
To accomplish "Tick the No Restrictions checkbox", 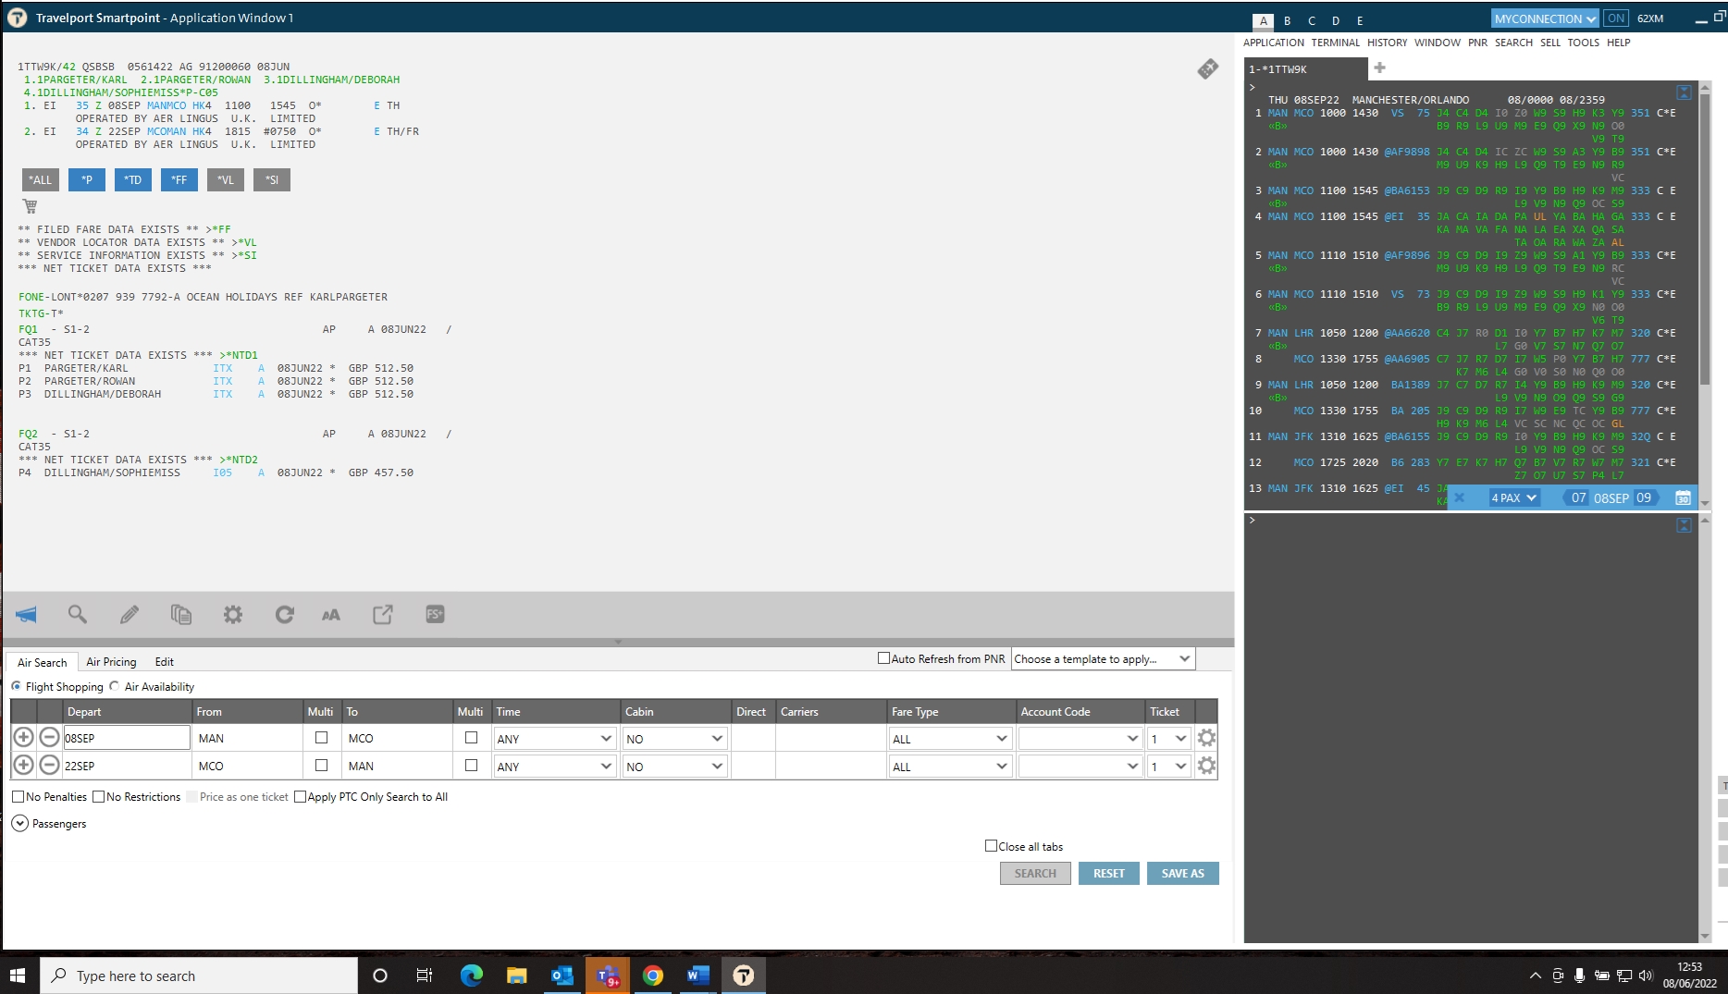I will (x=98, y=796).
